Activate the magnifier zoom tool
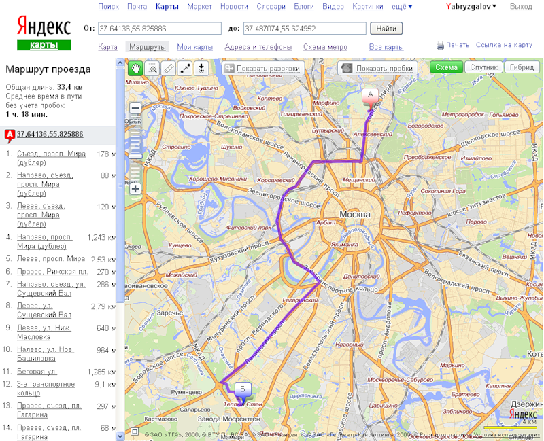The height and width of the screenshot is (441, 544). click(152, 68)
